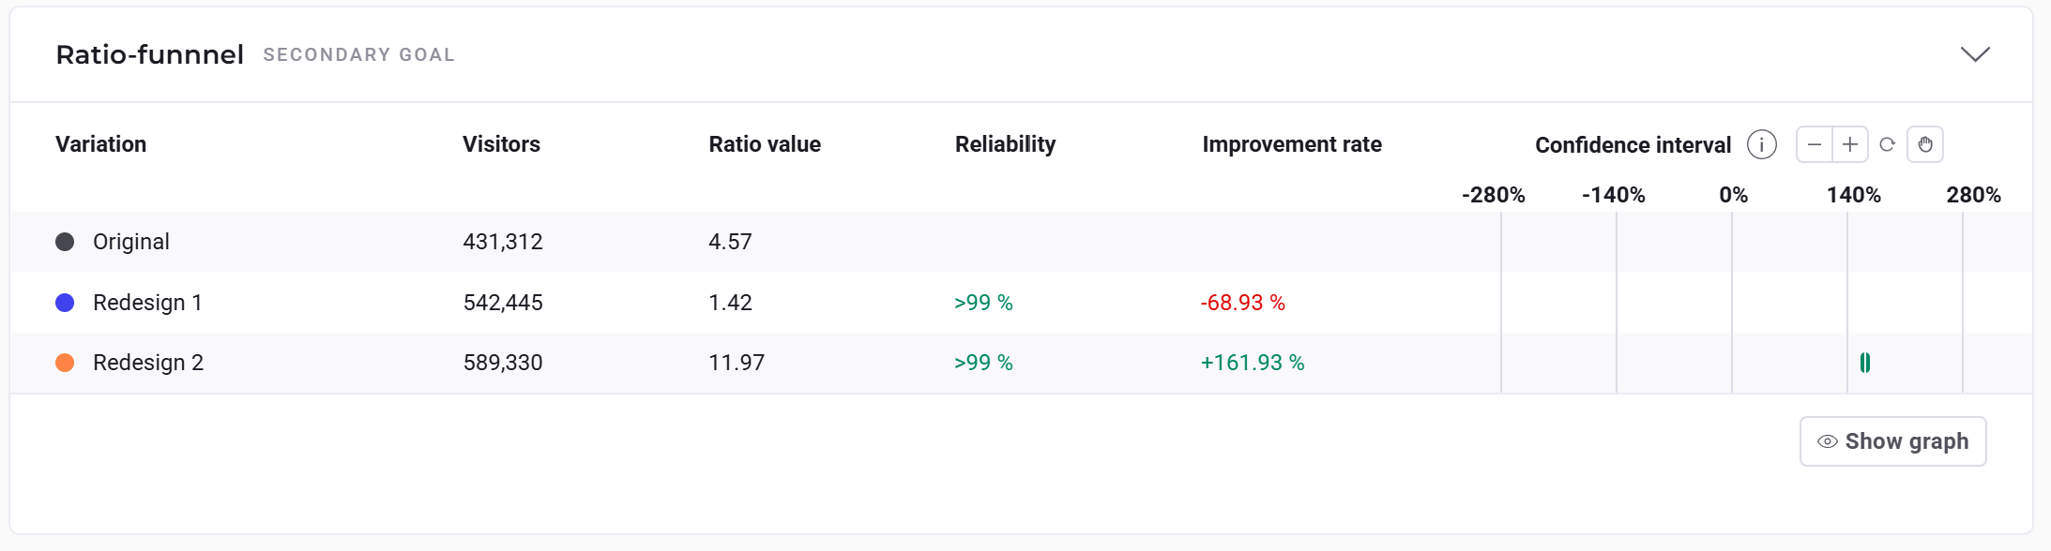Click the eye icon in Show graph

click(x=1827, y=441)
